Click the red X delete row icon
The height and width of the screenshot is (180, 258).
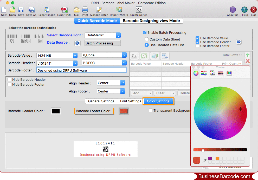coord(248,61)
